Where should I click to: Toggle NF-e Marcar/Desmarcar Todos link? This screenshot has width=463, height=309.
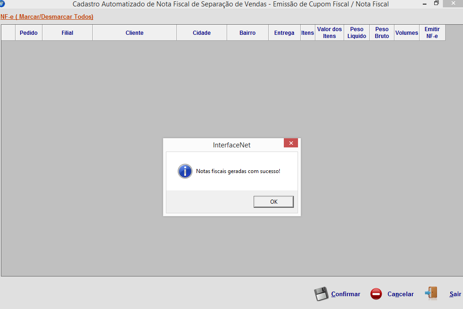pos(47,16)
